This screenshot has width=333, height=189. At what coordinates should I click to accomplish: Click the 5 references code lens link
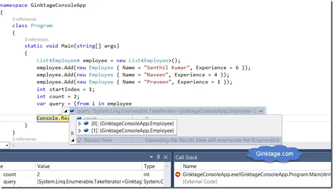pyautogui.click(x=24, y=139)
